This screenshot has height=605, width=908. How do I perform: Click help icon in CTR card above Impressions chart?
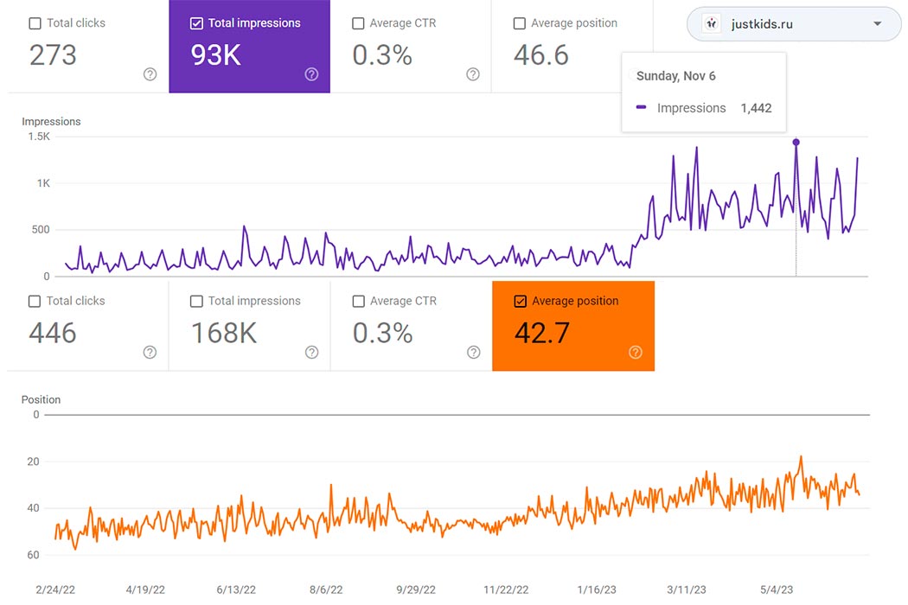click(x=473, y=74)
